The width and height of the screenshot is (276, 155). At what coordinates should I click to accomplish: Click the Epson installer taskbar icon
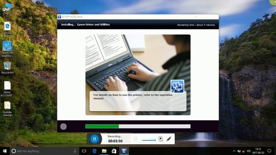[124, 151]
